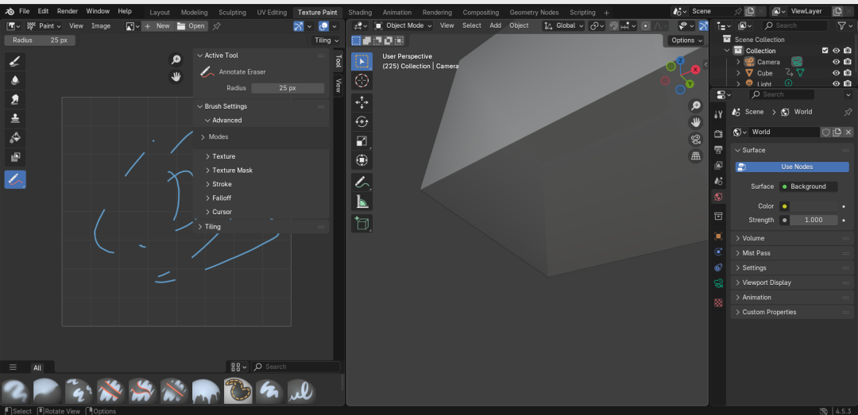Open the Global orientation dropdown

point(563,25)
